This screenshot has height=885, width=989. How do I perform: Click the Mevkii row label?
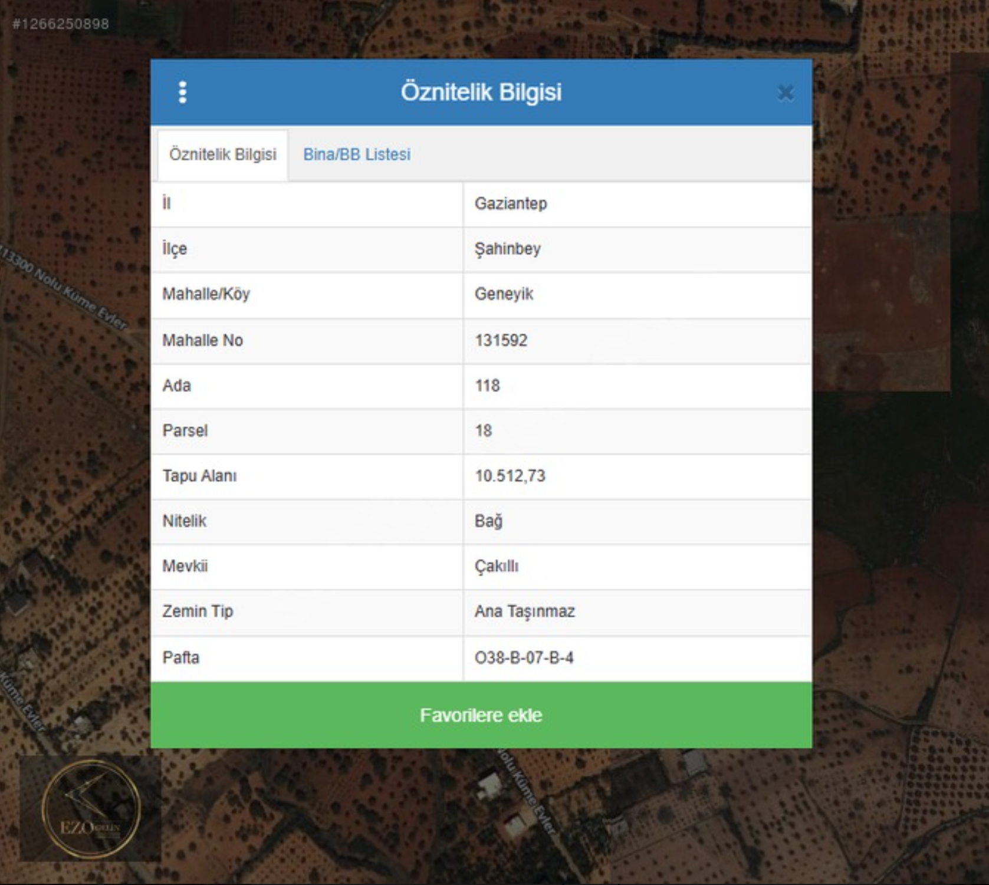tap(185, 567)
